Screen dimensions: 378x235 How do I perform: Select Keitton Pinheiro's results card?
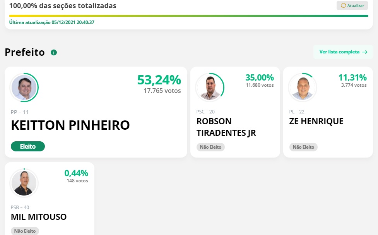(96, 112)
